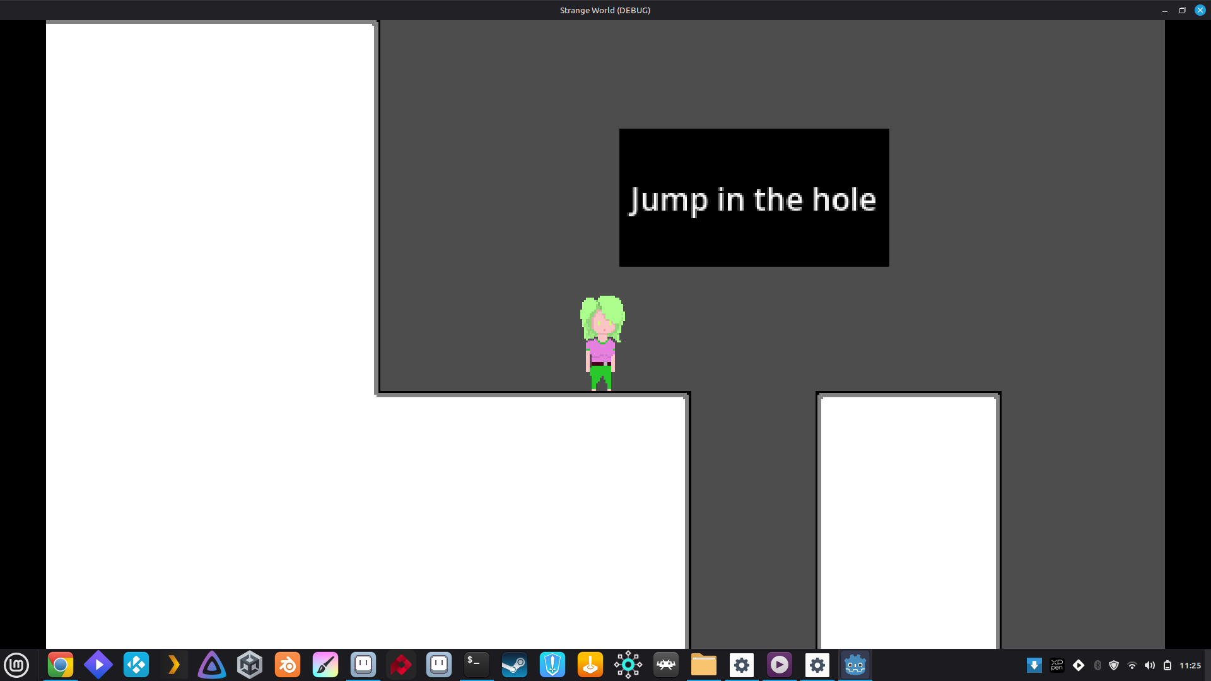Click the 11:25 clock in tray

(x=1190, y=665)
